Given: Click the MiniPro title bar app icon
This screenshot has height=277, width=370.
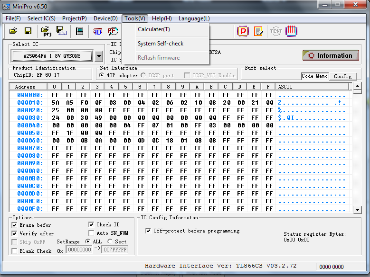Looking at the screenshot, I should (6, 7).
